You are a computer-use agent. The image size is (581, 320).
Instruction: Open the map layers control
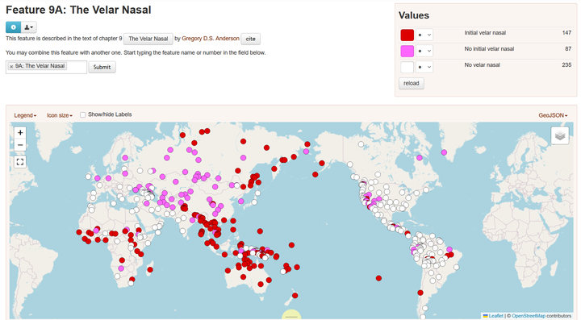[x=560, y=135]
